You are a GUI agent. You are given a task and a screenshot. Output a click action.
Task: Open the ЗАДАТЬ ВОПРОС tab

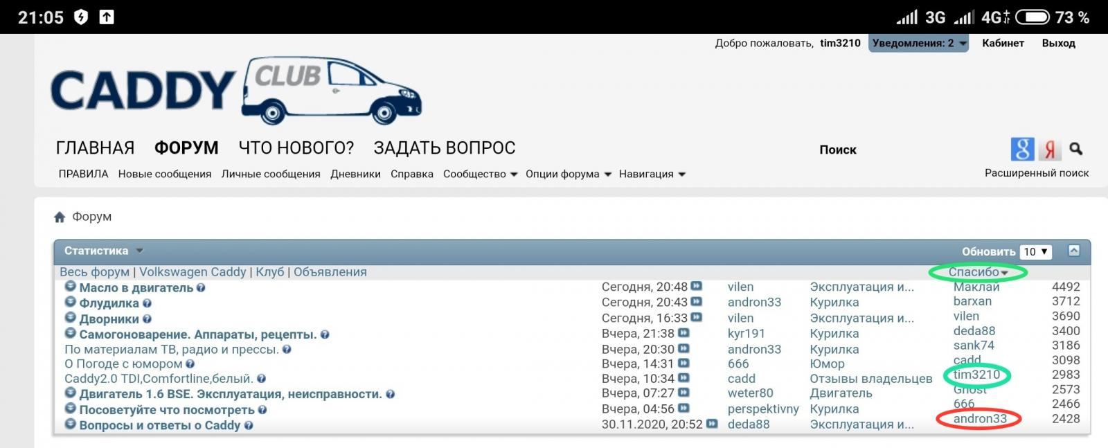pos(445,148)
